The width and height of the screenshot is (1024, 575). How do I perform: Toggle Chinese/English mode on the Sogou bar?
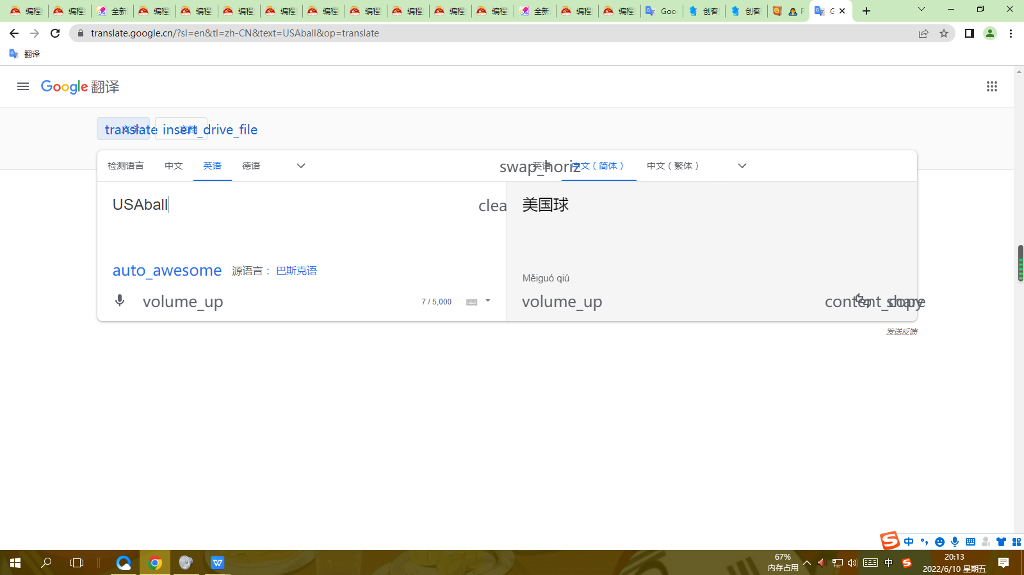point(909,542)
